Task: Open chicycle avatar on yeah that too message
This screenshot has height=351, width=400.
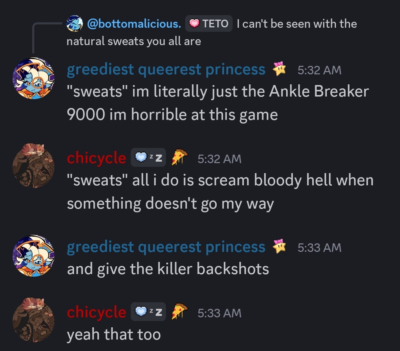Action: point(34,320)
